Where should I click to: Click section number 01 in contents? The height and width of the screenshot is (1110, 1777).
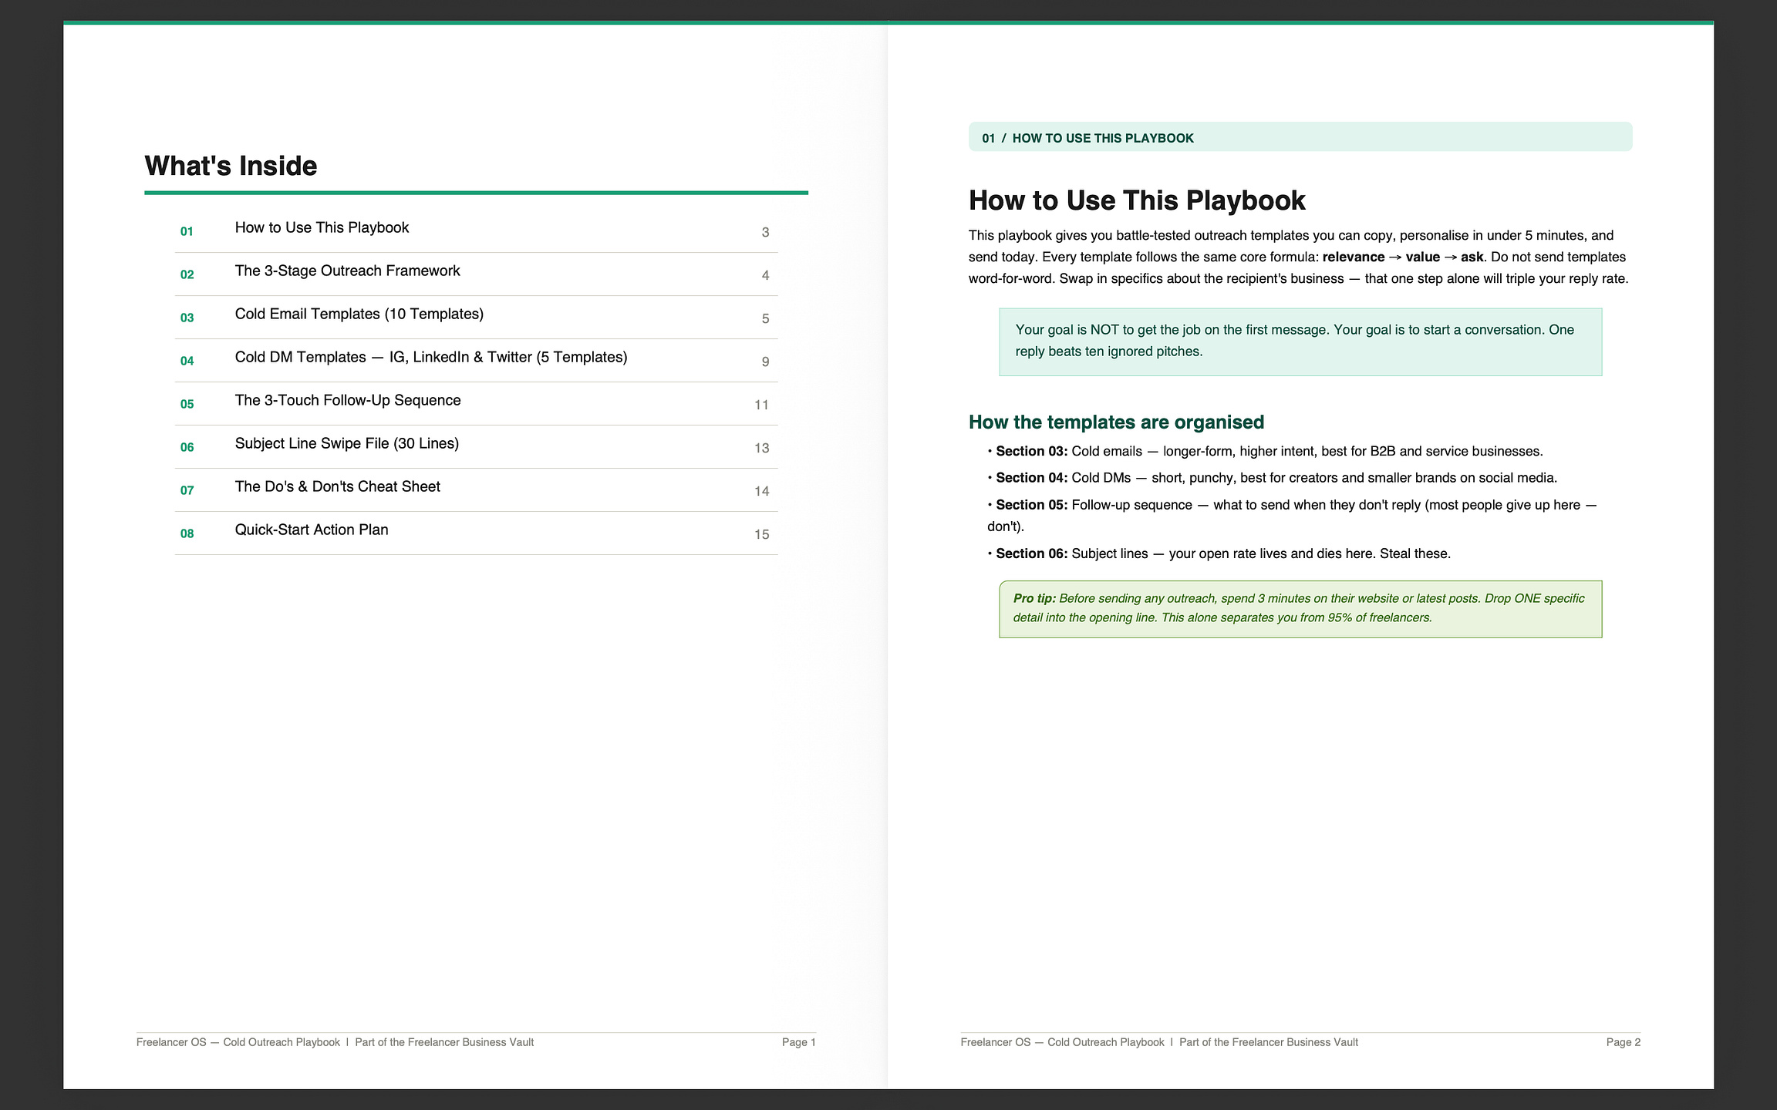point(187,231)
